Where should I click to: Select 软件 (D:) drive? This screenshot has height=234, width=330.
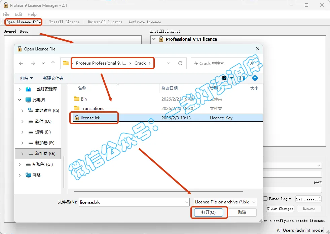(x=43, y=121)
